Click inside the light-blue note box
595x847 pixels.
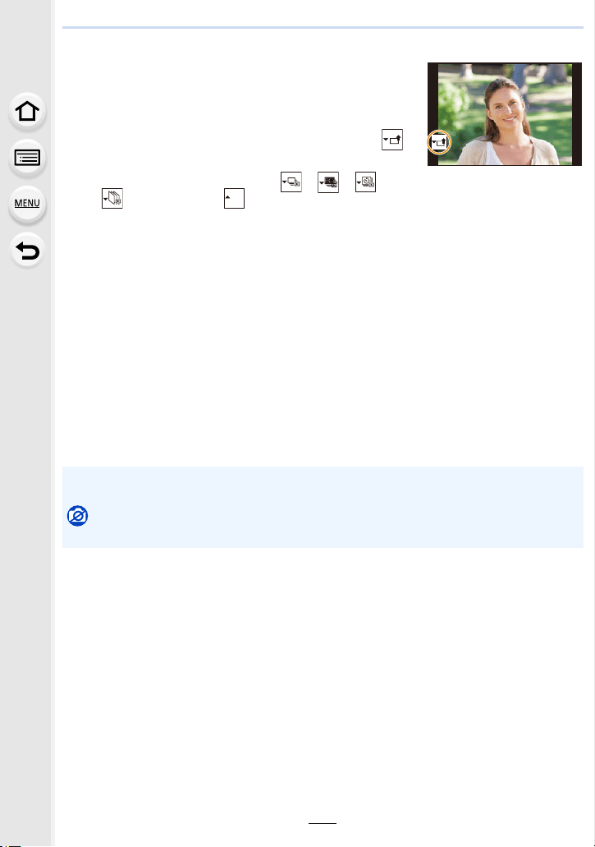323,507
